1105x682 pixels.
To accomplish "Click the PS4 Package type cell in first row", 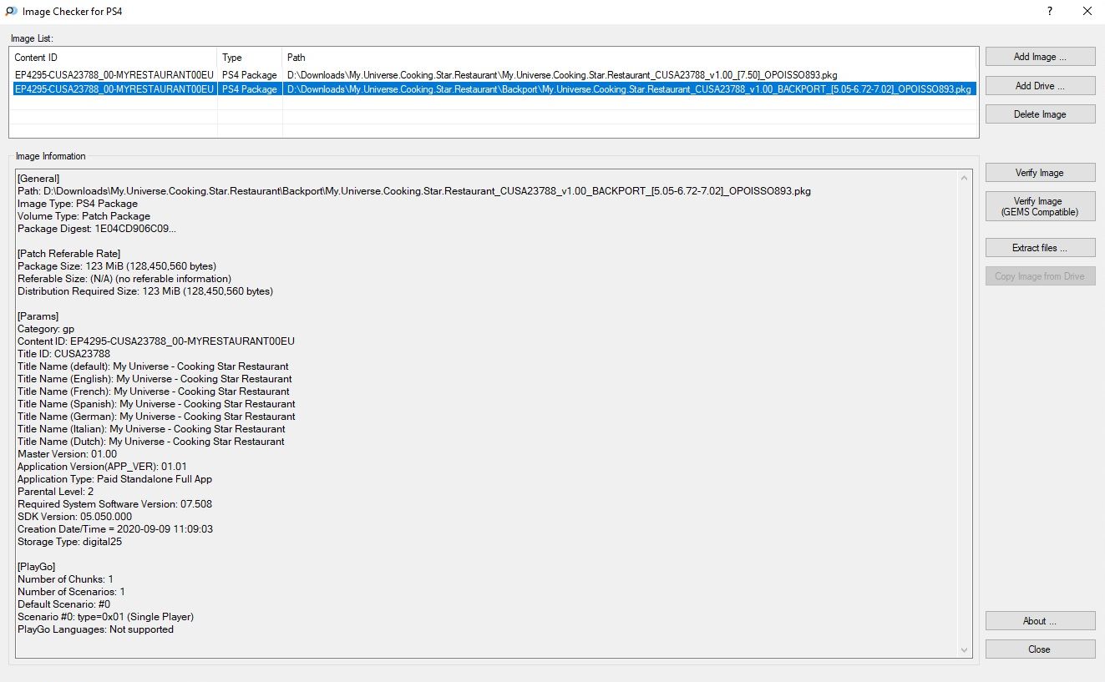I will (250, 75).
